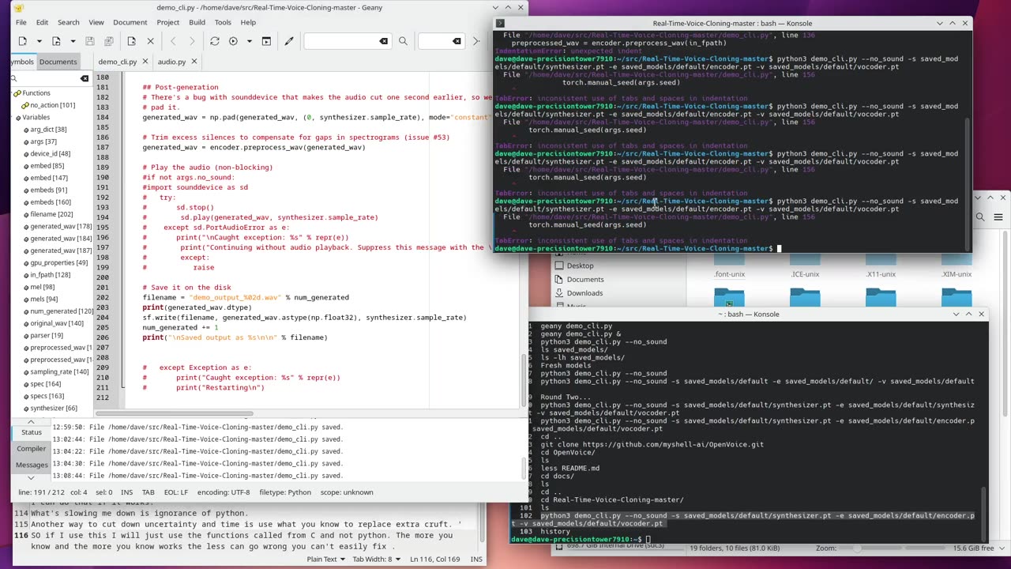Switch to the Compiler message tab
The height and width of the screenshot is (569, 1011).
point(32,449)
